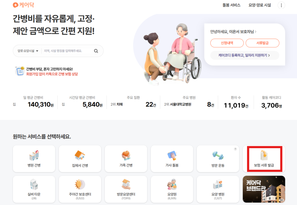Click the facility name search field
The width and height of the screenshot is (297, 205).
(67, 51)
